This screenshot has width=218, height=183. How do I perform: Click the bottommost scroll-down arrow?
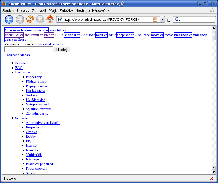point(213,172)
